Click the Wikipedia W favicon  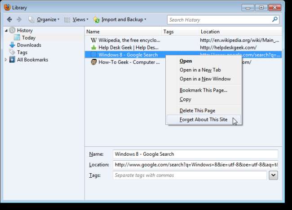click(x=94, y=40)
